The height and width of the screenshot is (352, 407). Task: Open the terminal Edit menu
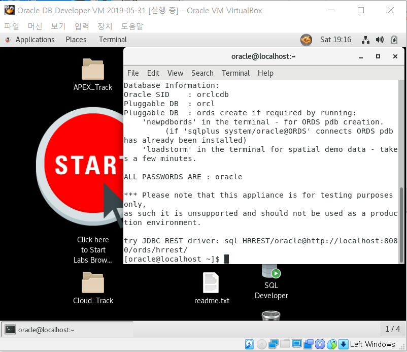click(153, 73)
